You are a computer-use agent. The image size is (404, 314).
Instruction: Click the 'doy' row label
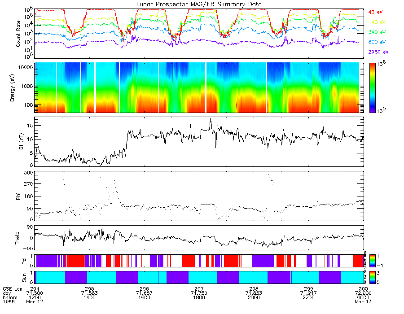pos(7,293)
